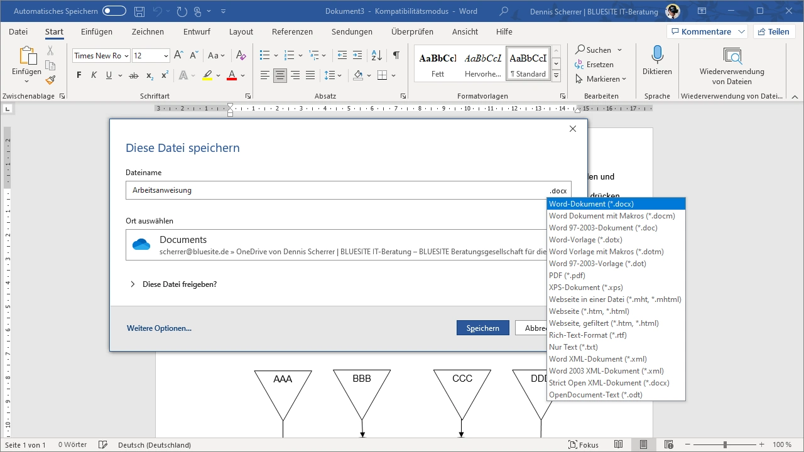Click the Save disk icon in title bar
Screen dimensions: 804x452
[139, 11]
